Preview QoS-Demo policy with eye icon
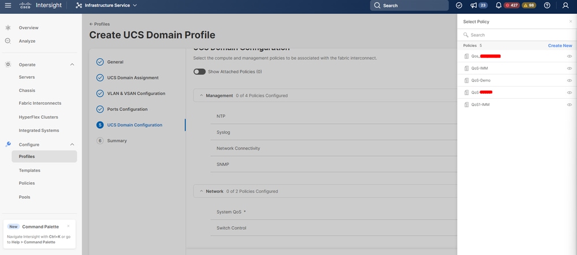This screenshot has height=255, width=577. pyautogui.click(x=569, y=80)
